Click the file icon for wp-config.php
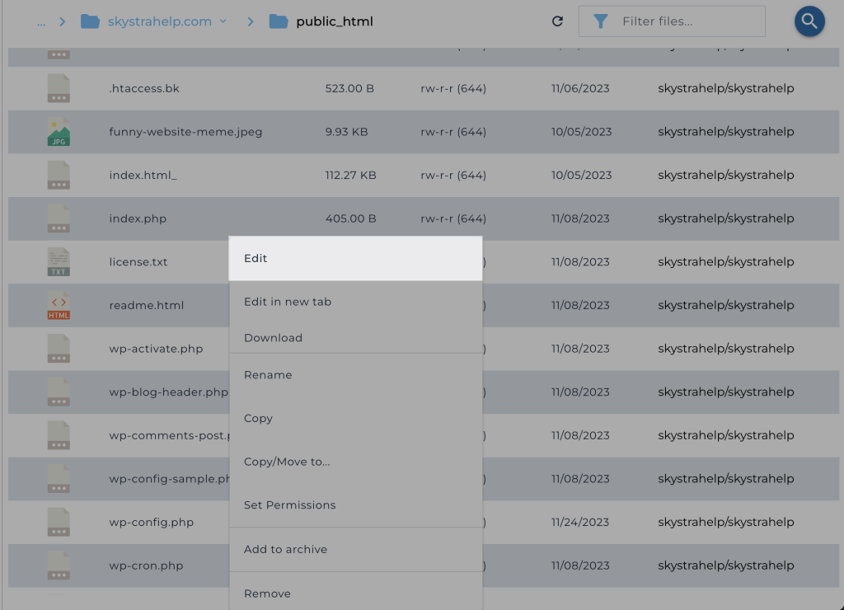844x610 pixels. pos(59,523)
